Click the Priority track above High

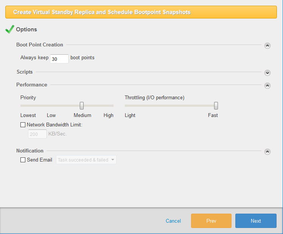[108, 106]
